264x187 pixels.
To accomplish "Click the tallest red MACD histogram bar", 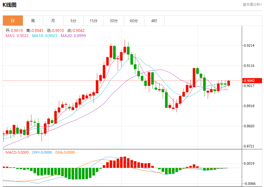I will click(x=125, y=162).
